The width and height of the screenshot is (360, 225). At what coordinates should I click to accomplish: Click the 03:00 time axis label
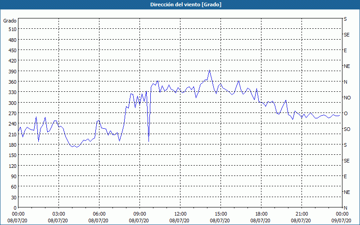coord(58,214)
